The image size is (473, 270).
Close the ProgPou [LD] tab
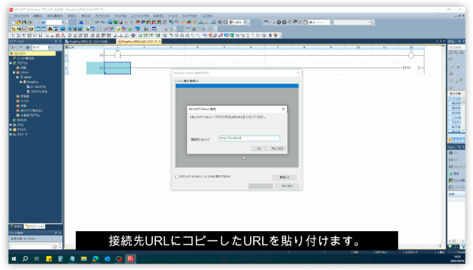coord(160,42)
